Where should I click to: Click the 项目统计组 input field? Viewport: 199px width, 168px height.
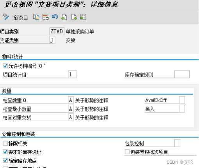tap(72, 74)
